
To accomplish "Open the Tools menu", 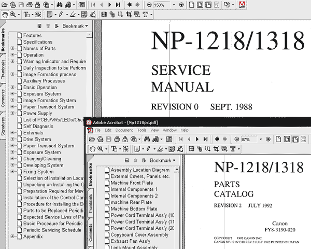I will [x=142, y=130].
